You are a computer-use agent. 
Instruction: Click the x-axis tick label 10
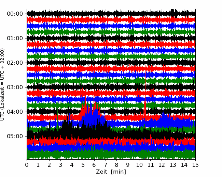(139, 165)
